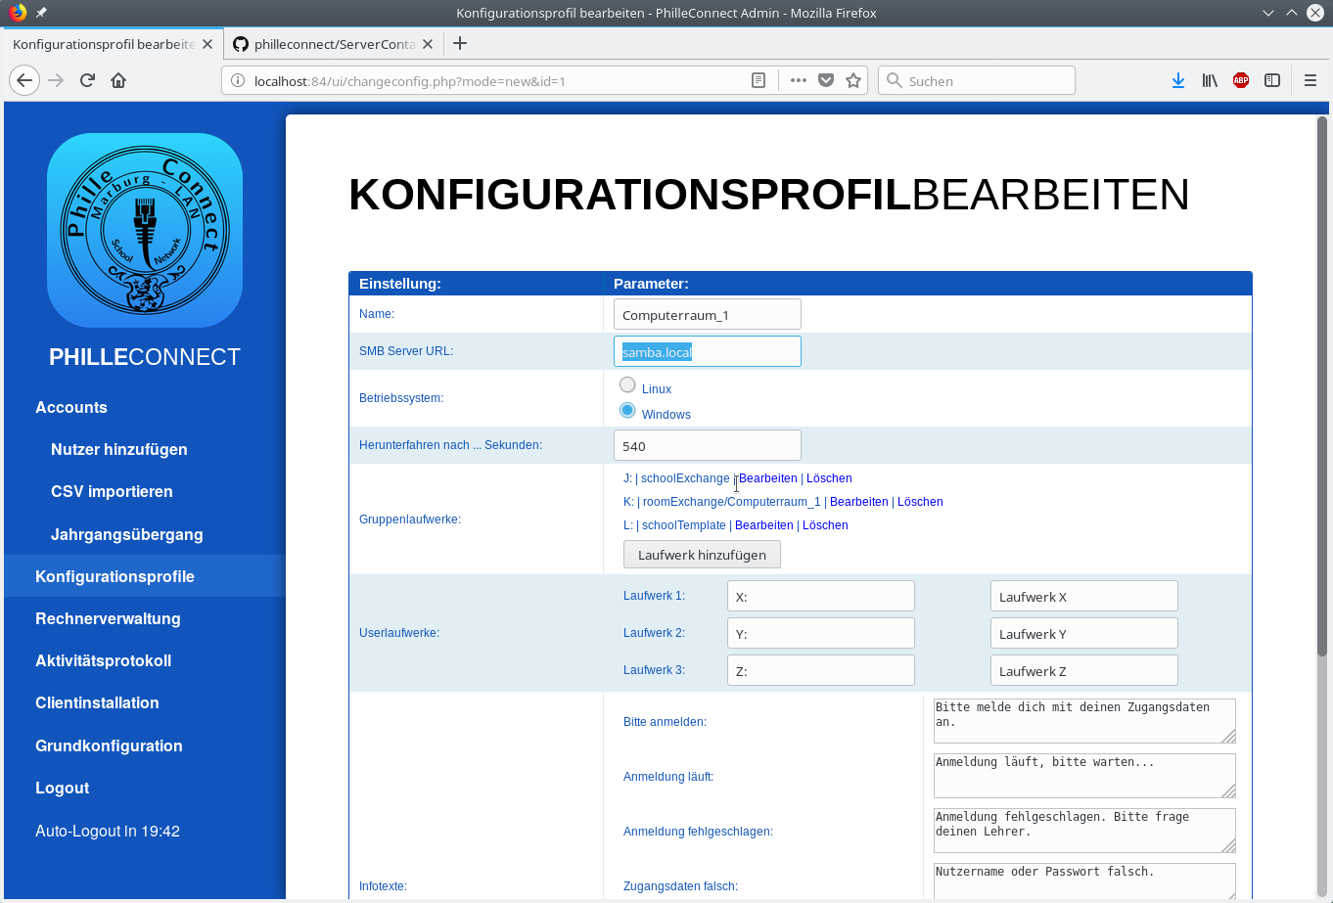Click the browser reload icon
1333x903 pixels.
87,80
